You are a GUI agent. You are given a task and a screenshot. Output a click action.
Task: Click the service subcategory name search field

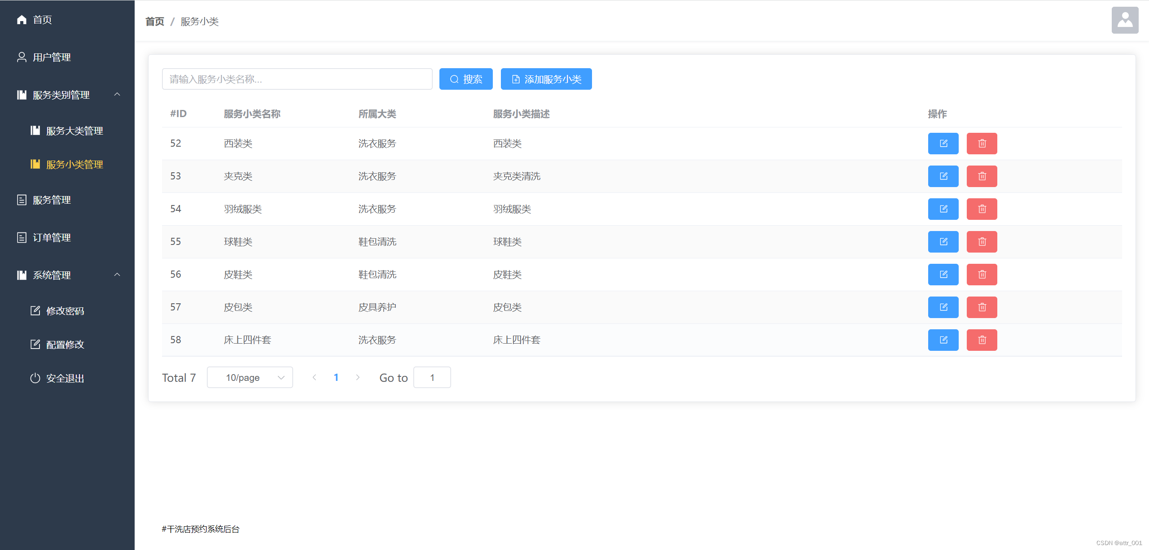(297, 79)
